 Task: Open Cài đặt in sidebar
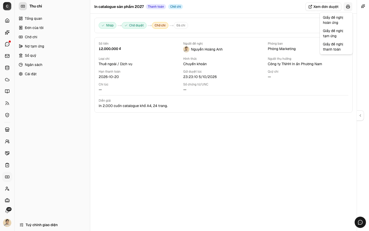(52, 74)
